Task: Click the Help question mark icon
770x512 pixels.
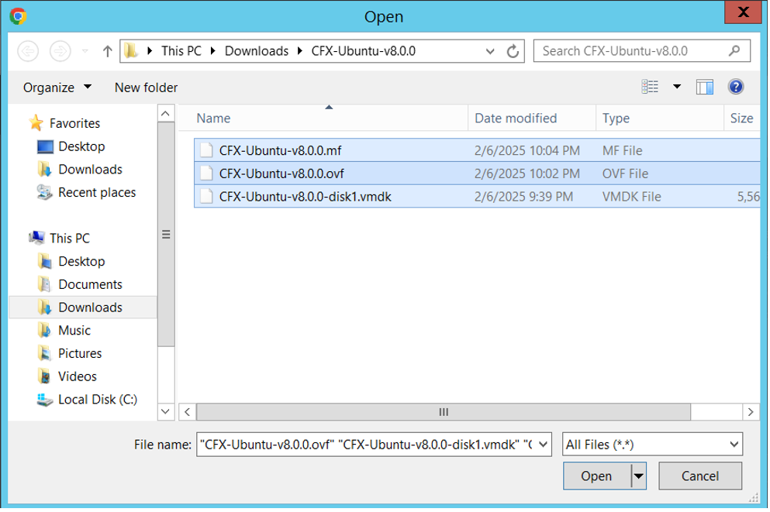Action: tap(736, 87)
